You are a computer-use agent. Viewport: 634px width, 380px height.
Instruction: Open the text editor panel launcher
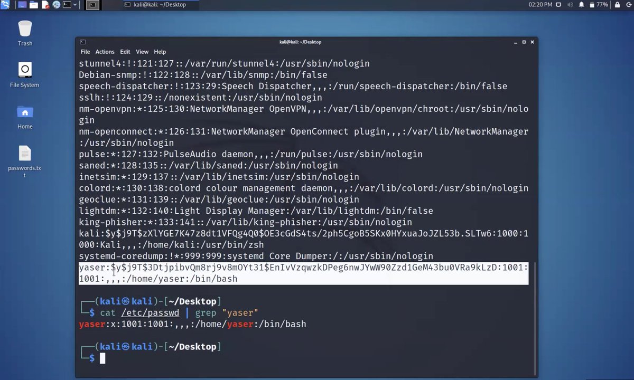[45, 5]
